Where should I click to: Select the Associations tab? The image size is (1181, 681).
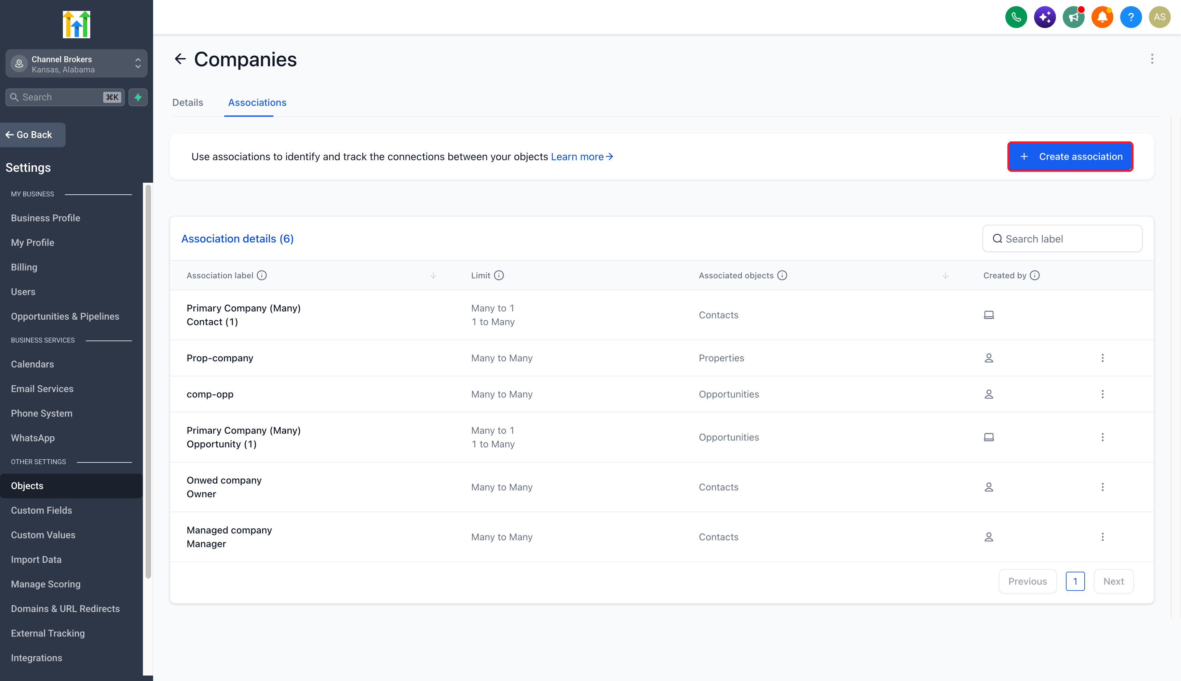click(x=257, y=102)
